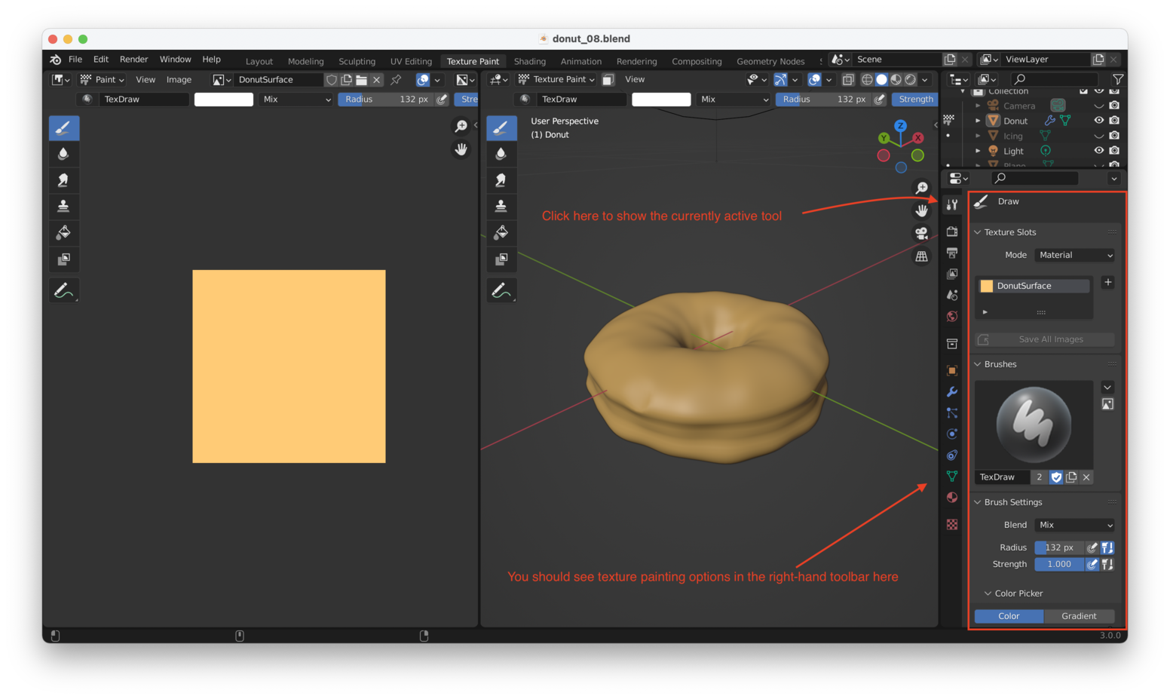Open the Modifier properties wrench tab
This screenshot has height=699, width=1170.
click(951, 391)
